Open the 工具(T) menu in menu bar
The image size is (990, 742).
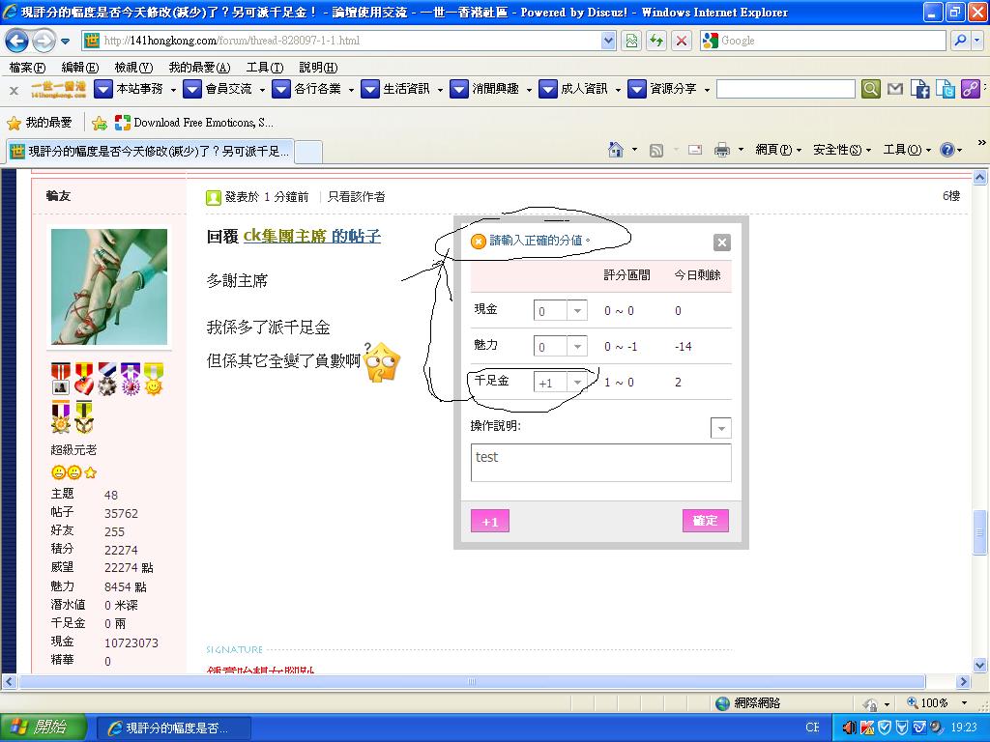264,68
